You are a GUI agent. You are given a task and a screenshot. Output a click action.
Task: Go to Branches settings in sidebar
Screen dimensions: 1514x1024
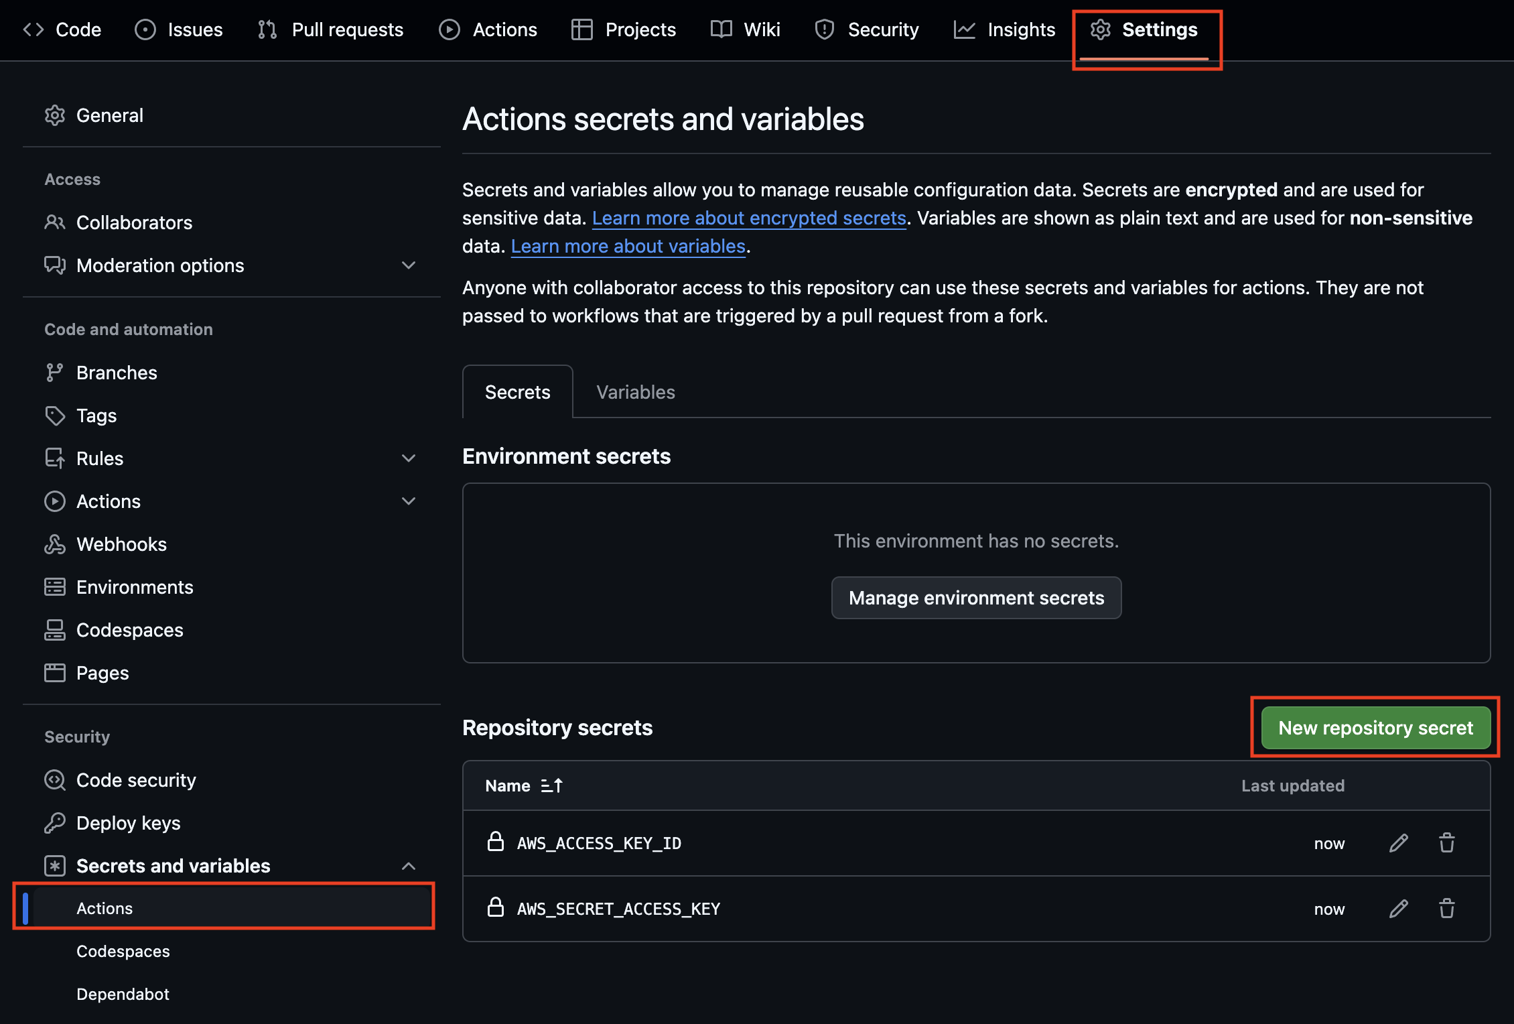click(x=117, y=373)
